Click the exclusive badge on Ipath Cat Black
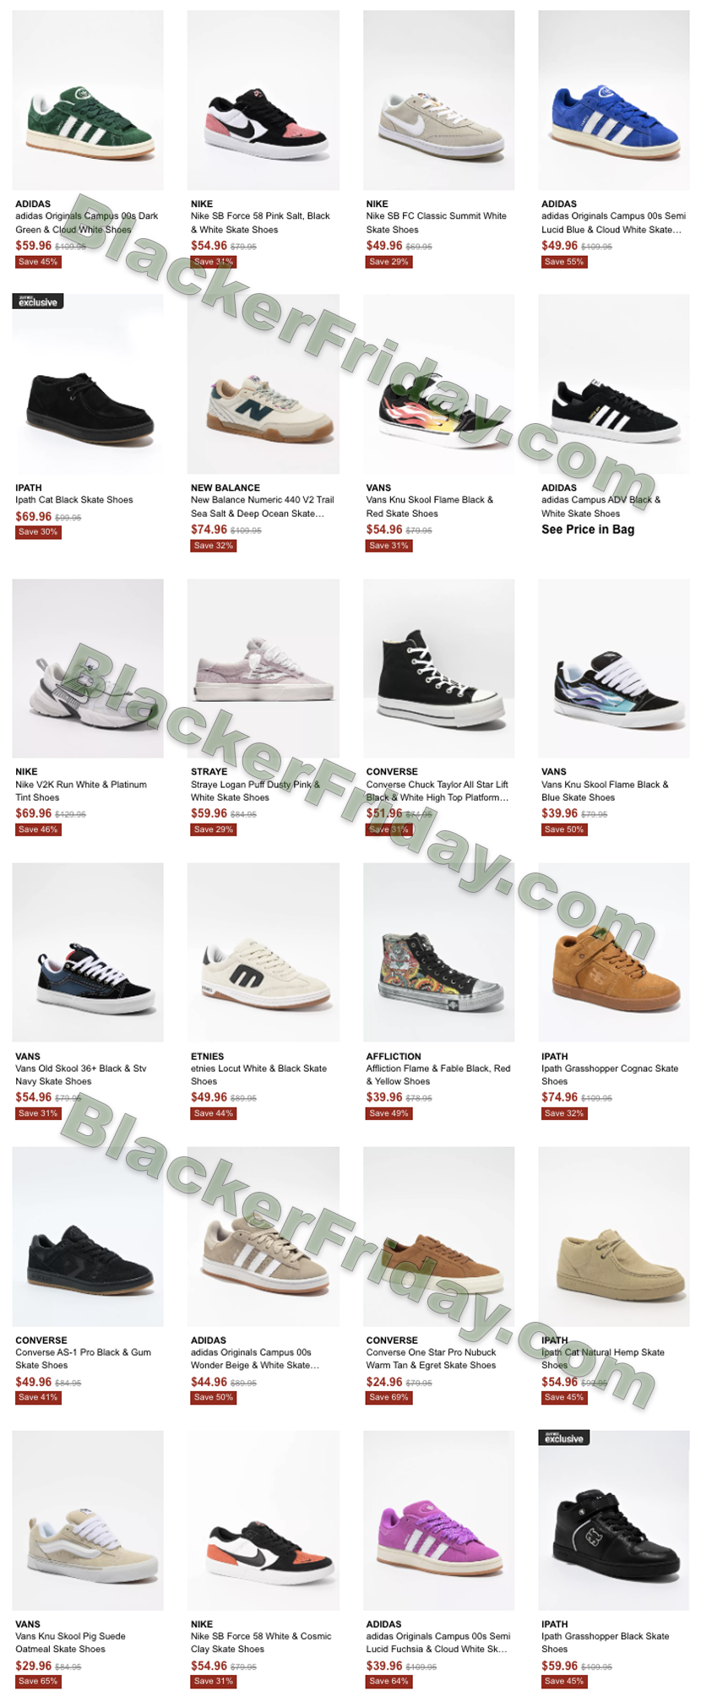Image resolution: width=701 pixels, height=1702 pixels. pyautogui.click(x=38, y=302)
